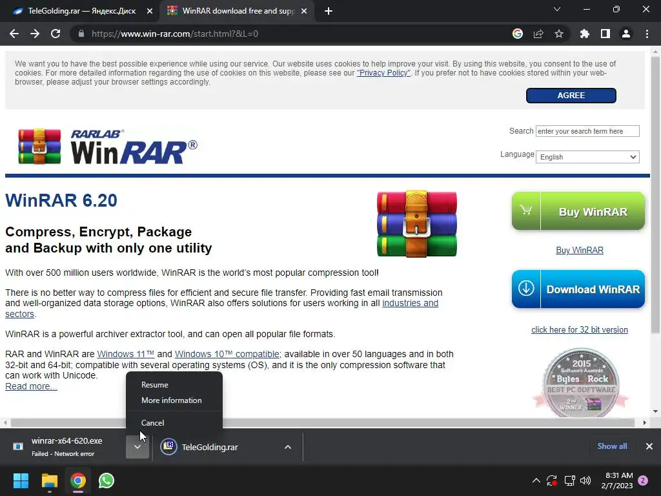Open the volume speaker tray icon
Image resolution: width=661 pixels, height=496 pixels.
pos(585,480)
